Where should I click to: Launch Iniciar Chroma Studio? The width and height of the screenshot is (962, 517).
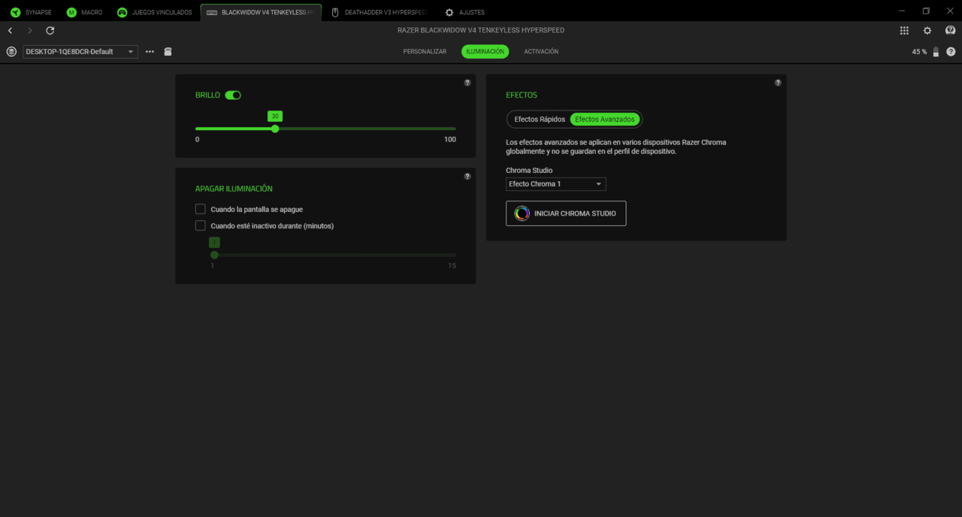pyautogui.click(x=566, y=213)
